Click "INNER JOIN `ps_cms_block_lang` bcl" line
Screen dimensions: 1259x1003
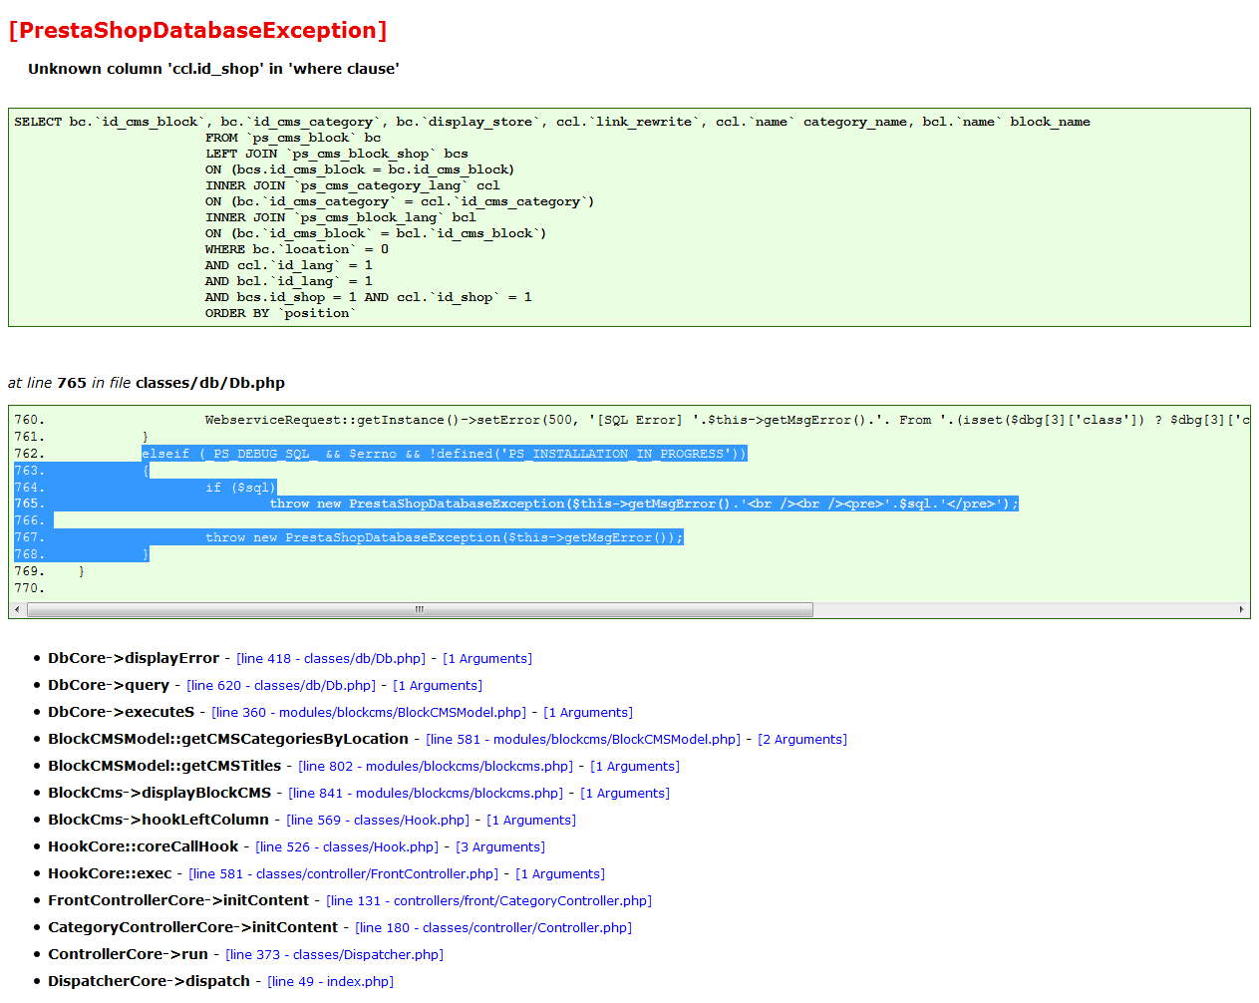click(341, 217)
